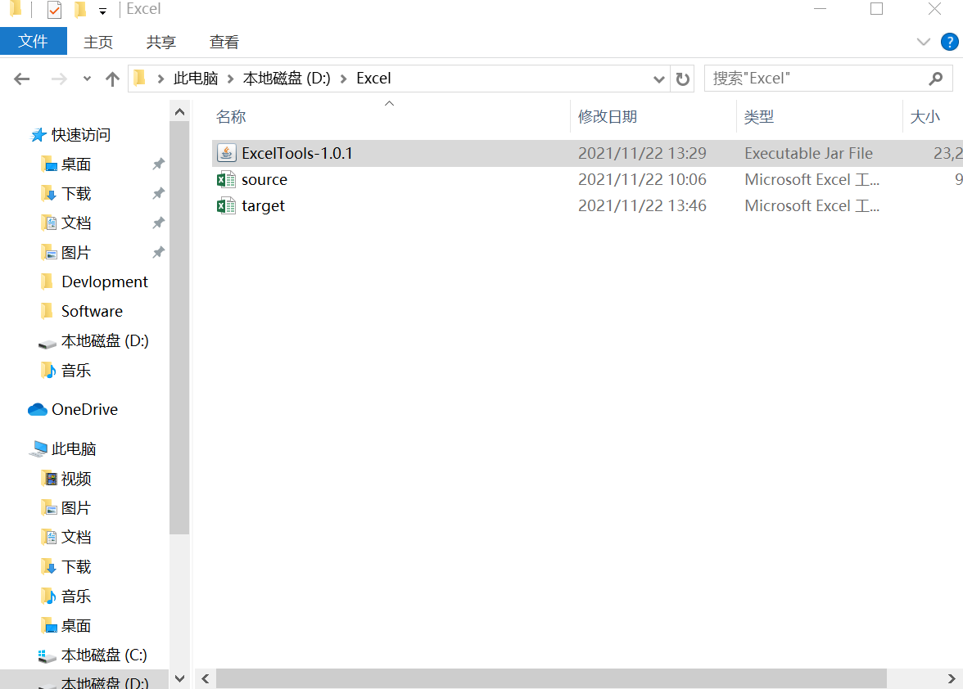963x689 pixels.
Task: Click the 本地磁盘 (C:) drive icon
Action: 47,656
